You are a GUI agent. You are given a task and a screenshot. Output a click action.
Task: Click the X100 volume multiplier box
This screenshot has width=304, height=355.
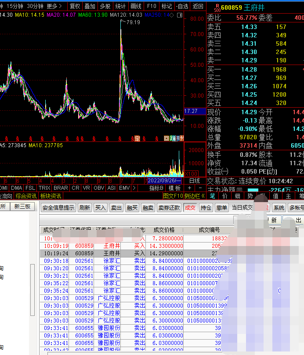[192, 174]
